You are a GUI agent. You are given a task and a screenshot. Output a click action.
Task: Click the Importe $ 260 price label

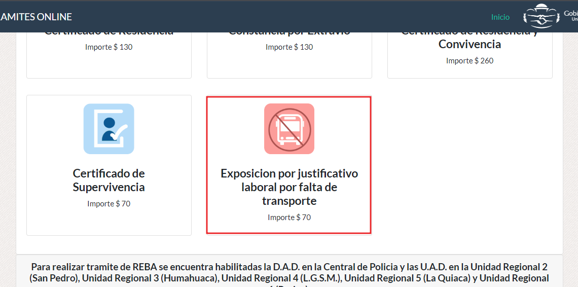coord(469,61)
